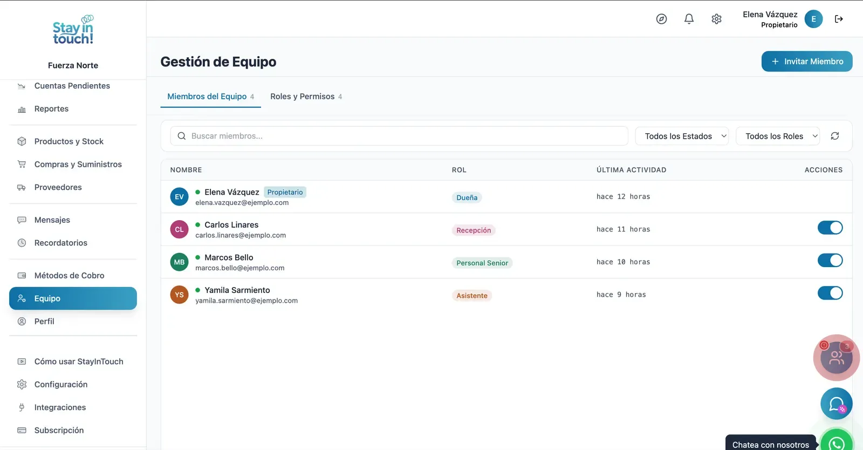Click Yamila Sarmiento YS avatar
This screenshot has height=450, width=863.
[x=179, y=295]
